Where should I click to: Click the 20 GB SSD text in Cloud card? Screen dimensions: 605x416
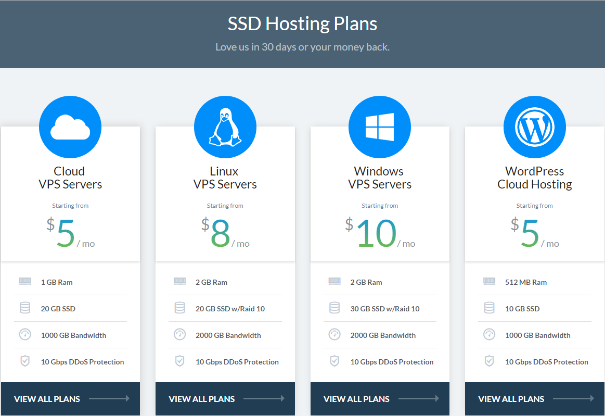tap(58, 309)
